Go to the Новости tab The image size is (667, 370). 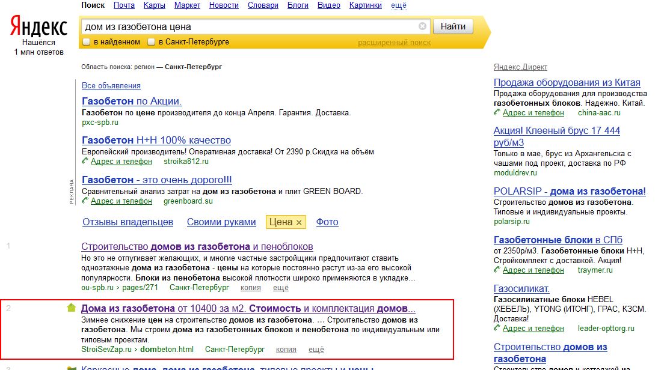coord(224,5)
